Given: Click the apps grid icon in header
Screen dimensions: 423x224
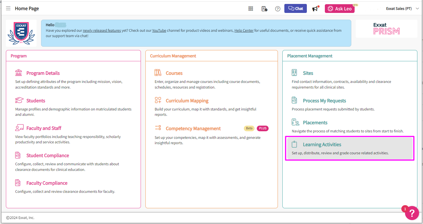Looking at the screenshot, I should point(251,9).
